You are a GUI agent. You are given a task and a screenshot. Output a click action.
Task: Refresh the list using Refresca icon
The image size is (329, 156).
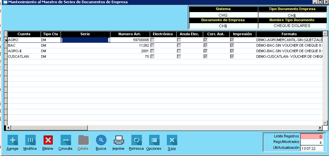(x=136, y=140)
